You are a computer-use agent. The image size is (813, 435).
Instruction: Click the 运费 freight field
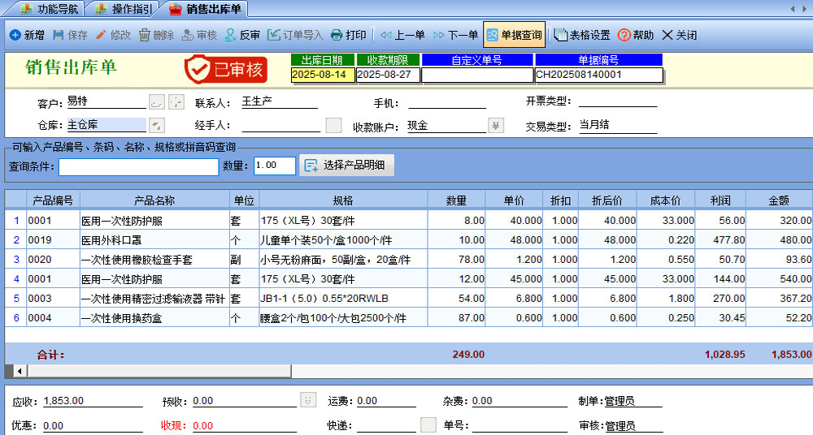pos(386,401)
